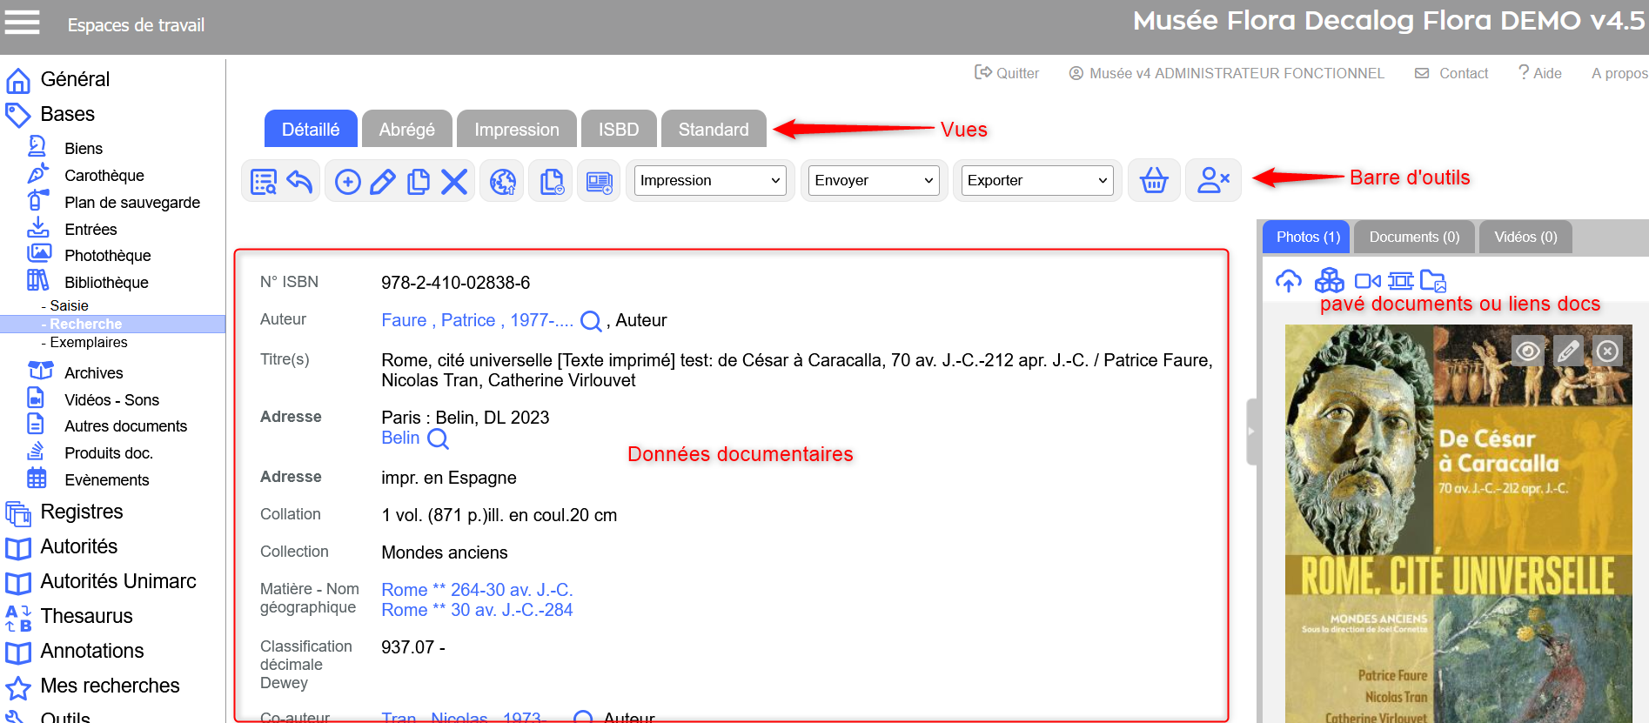The image size is (1649, 723).
Task: Open the Rome ** 264-30 av. J.-C. link
Action: point(477,590)
